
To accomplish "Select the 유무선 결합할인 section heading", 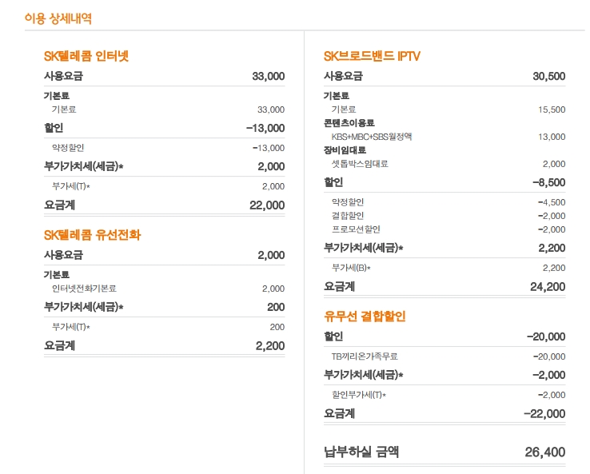I will [365, 317].
